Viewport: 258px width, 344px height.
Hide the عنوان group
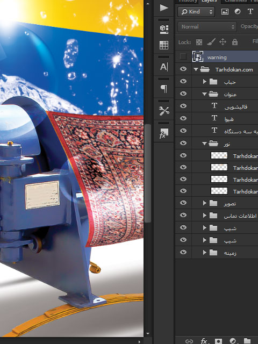183,94
